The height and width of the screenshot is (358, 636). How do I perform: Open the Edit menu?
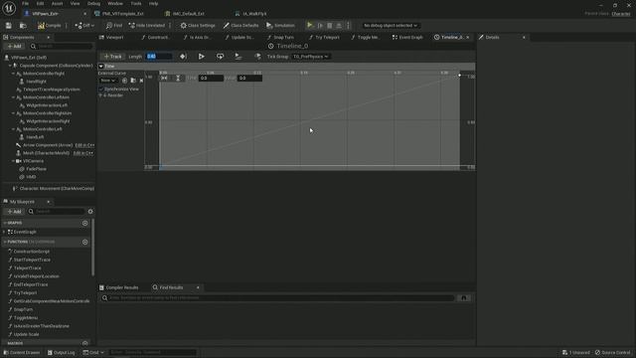pos(40,4)
